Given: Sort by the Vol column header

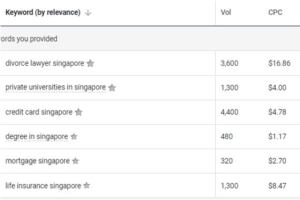Looking at the screenshot, I should 226,13.
